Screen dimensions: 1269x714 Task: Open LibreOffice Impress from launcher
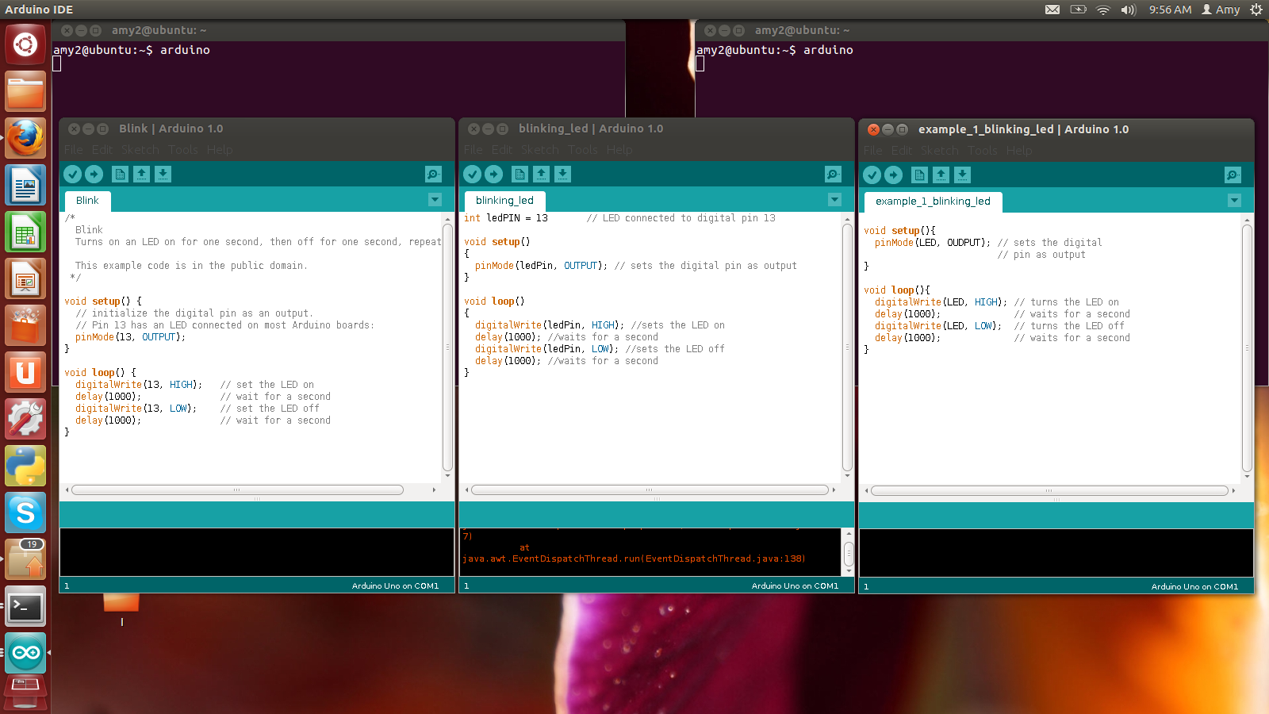tap(25, 278)
